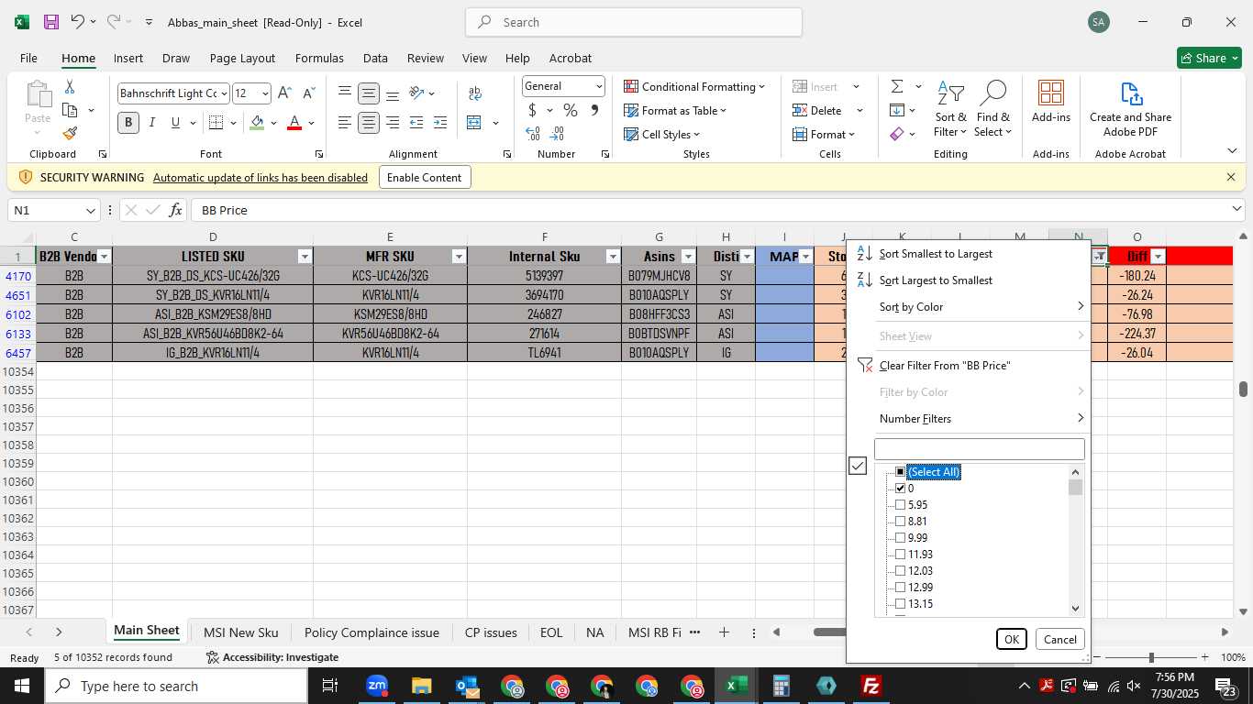
Task: Open Cell Styles dropdown
Action: pos(661,134)
